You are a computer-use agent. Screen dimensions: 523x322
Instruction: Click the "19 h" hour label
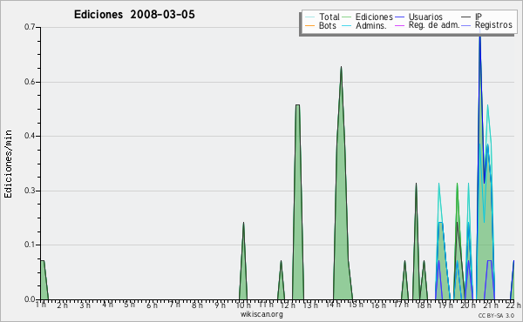pyautogui.click(x=445, y=305)
